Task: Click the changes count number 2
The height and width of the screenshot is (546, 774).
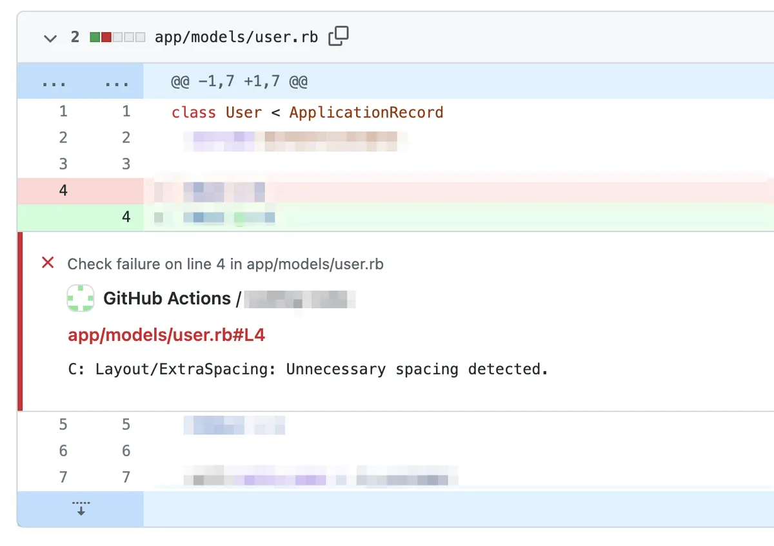Action: click(x=75, y=37)
